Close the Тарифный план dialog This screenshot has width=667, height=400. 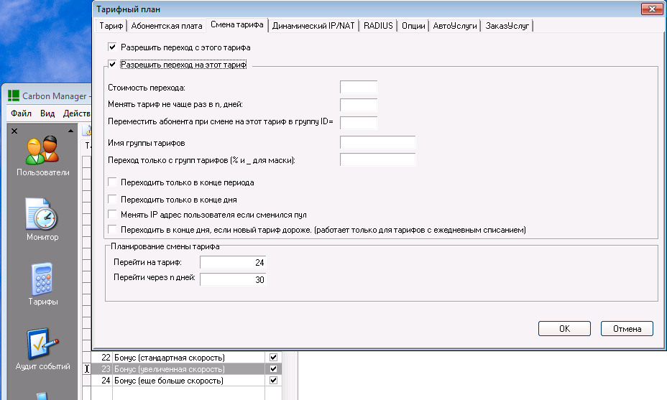pos(652,9)
